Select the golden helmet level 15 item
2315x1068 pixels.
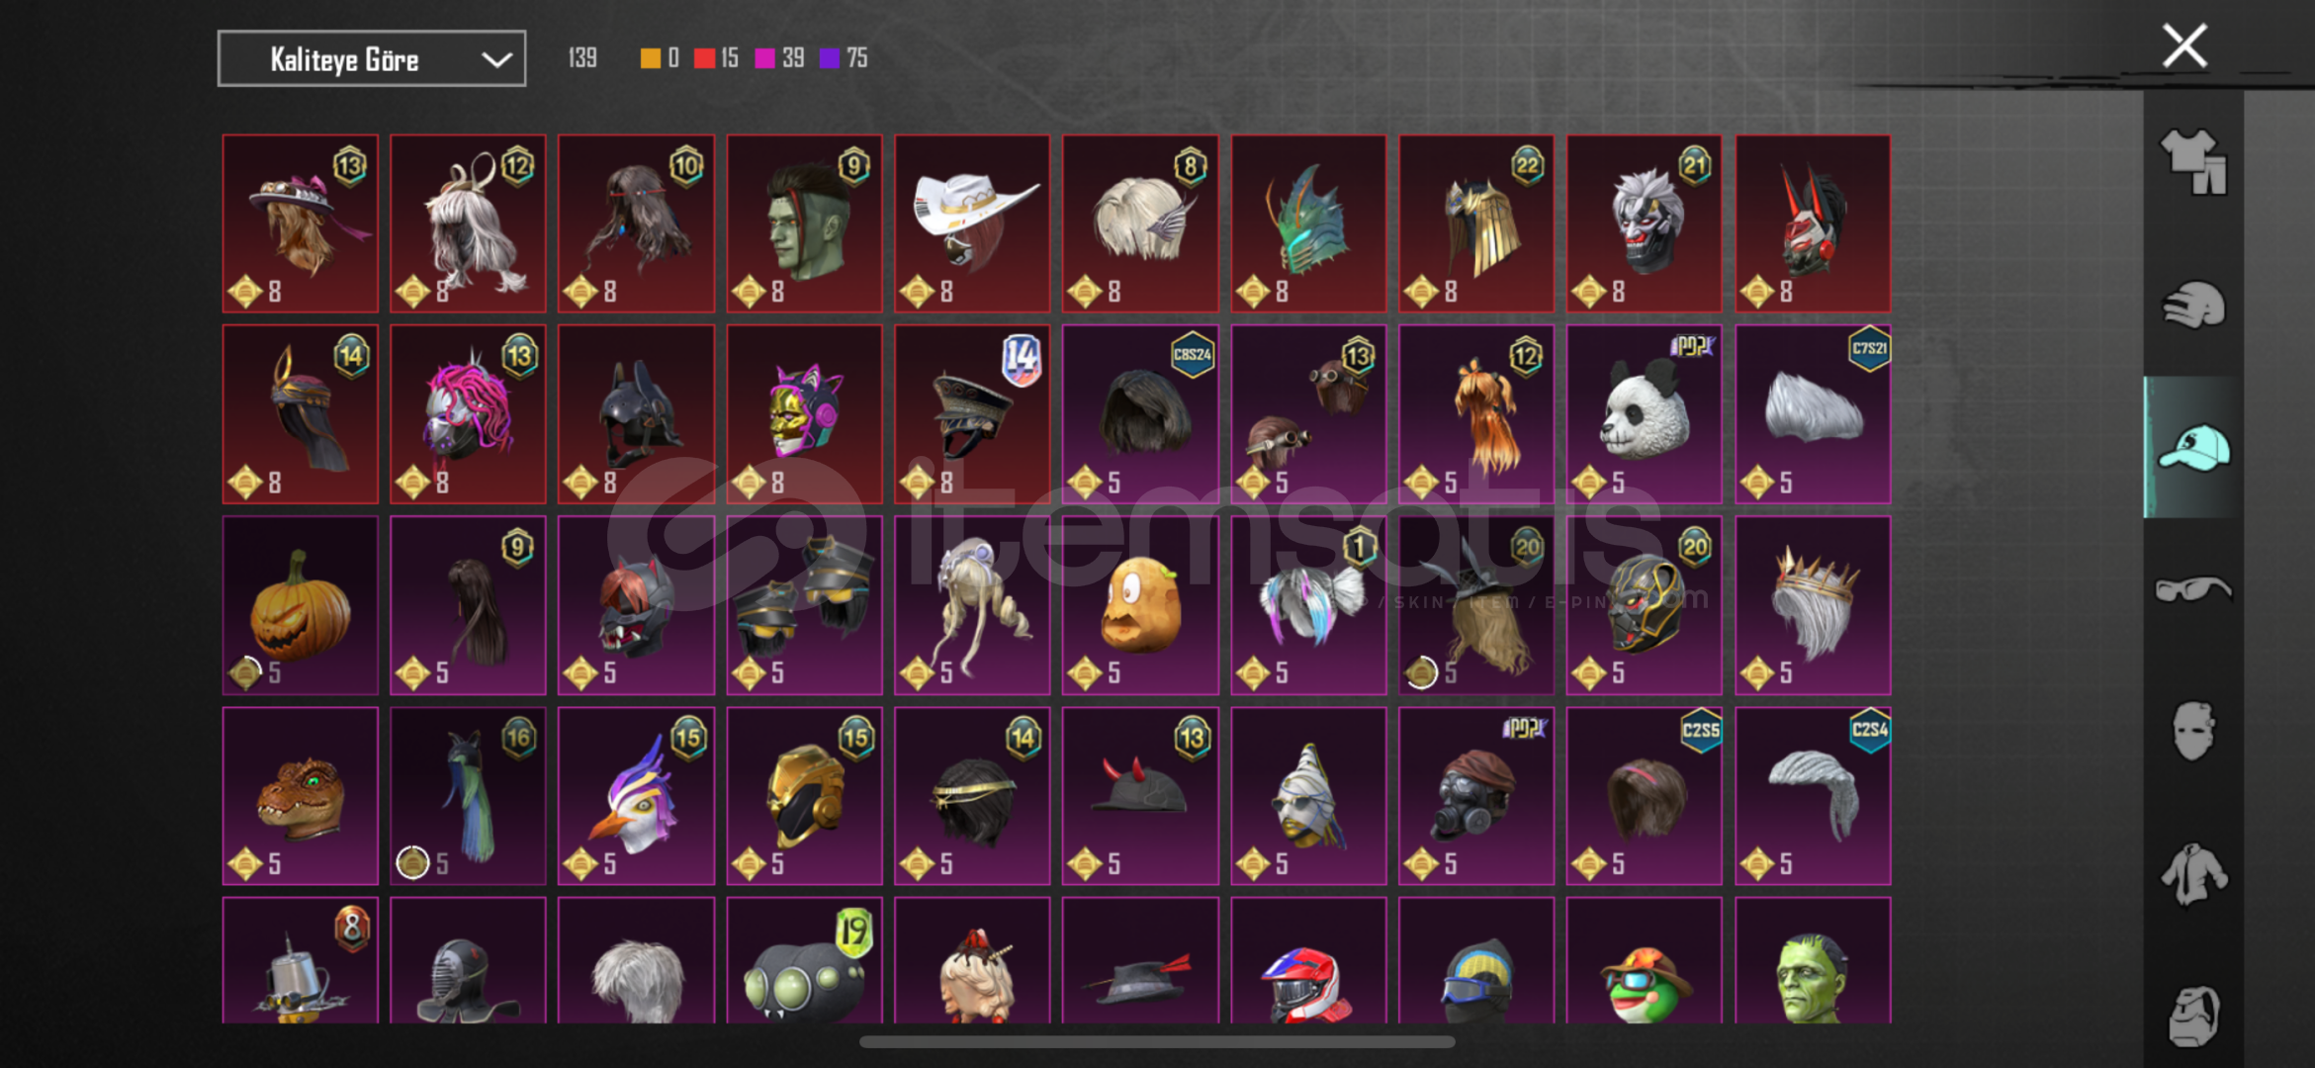coord(804,796)
